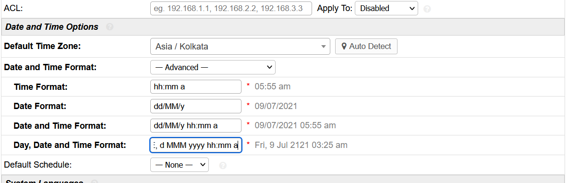Click the Date and Time Options section header
Screen dimensions: 567x183
[x=283, y=27]
